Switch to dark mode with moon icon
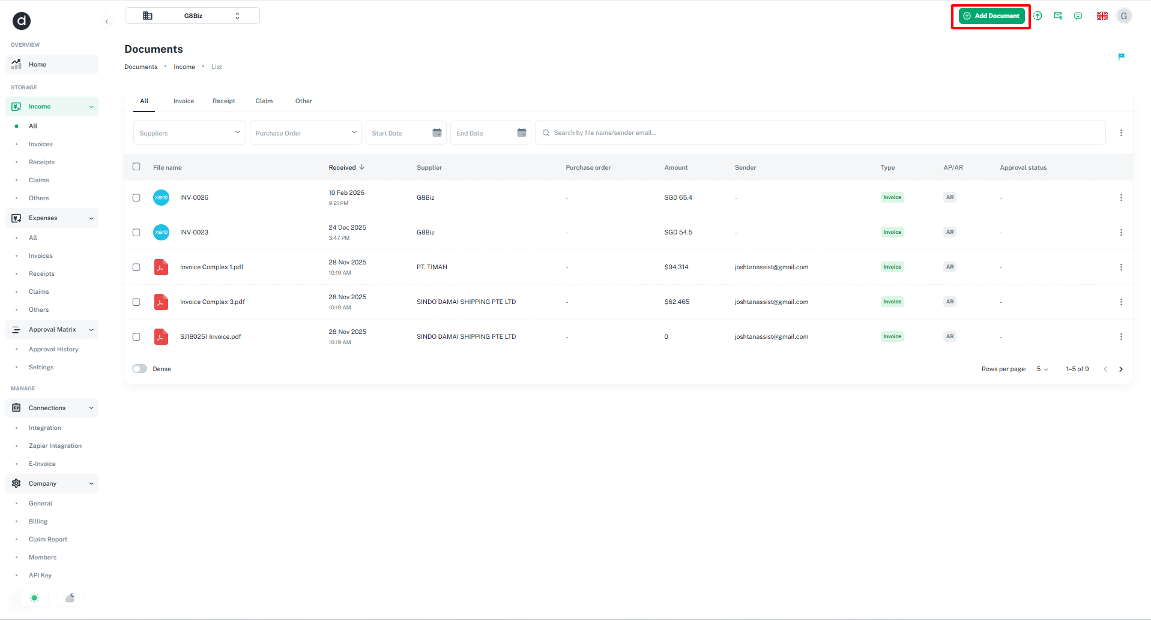The image size is (1151, 620). pos(70,598)
